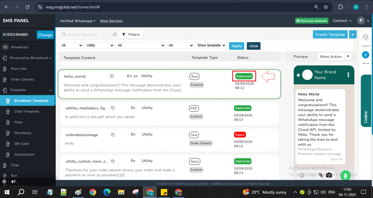Expand the Verified Whatsapp service dropdown
Image resolution: width=373 pixels, height=198 pixels.
78,21
